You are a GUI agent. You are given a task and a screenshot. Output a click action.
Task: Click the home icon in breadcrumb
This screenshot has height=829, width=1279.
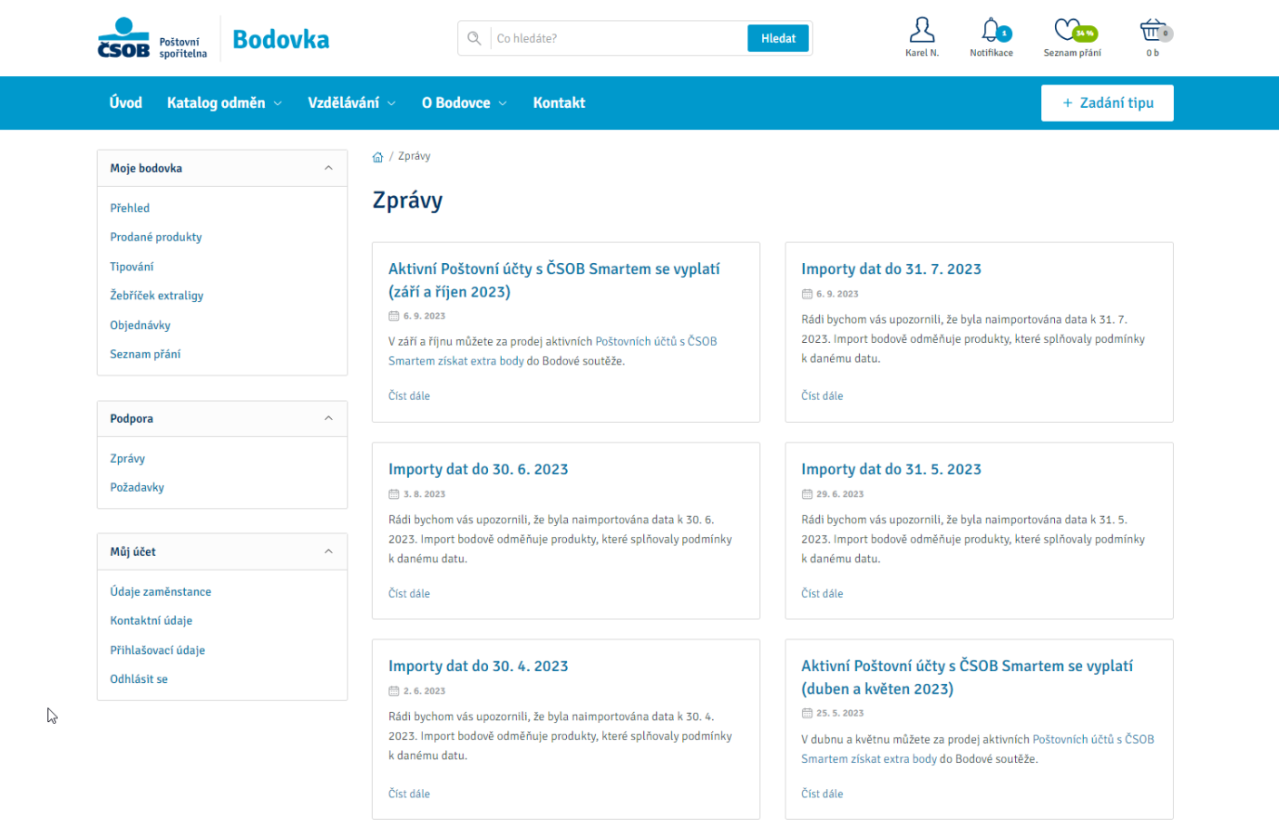point(377,157)
